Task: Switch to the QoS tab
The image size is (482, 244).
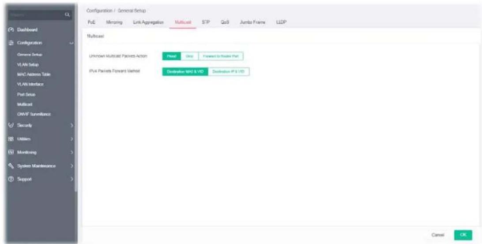Action: click(x=224, y=22)
